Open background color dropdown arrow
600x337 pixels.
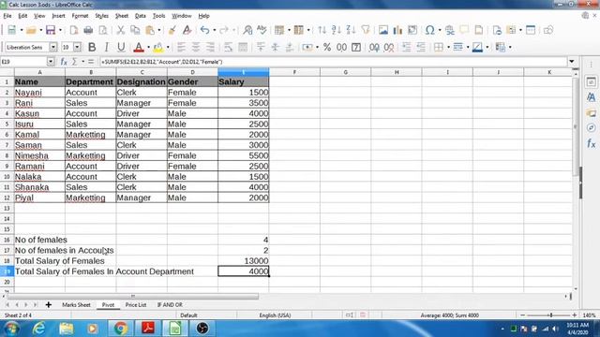[x=168, y=47]
